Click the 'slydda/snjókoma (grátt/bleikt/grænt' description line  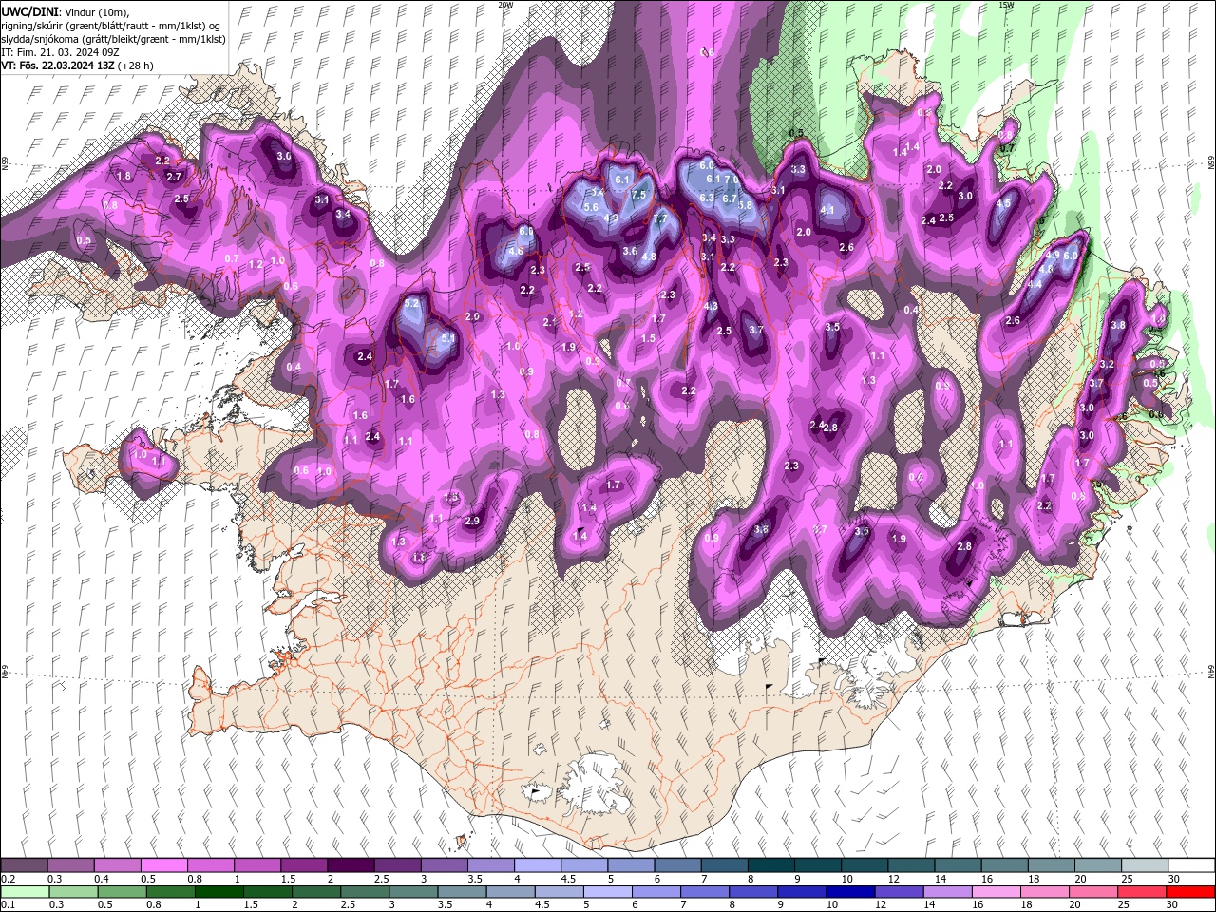(x=113, y=39)
